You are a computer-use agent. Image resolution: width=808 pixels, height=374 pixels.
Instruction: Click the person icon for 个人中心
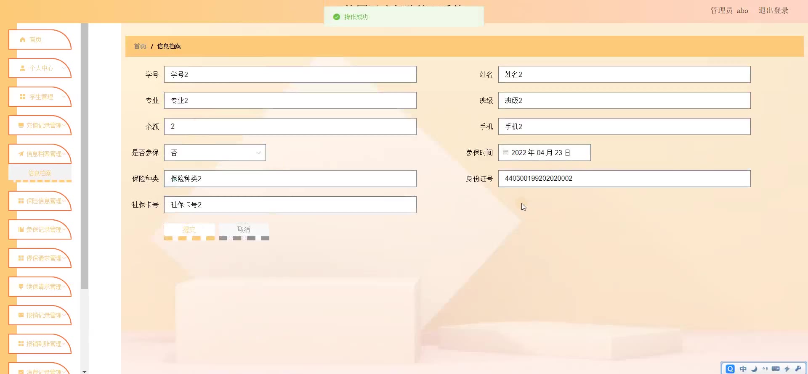point(23,68)
